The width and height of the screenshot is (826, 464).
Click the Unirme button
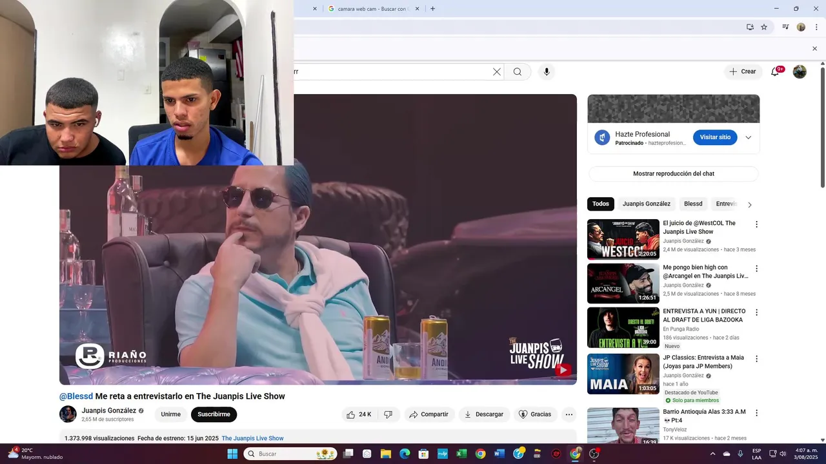click(x=171, y=414)
